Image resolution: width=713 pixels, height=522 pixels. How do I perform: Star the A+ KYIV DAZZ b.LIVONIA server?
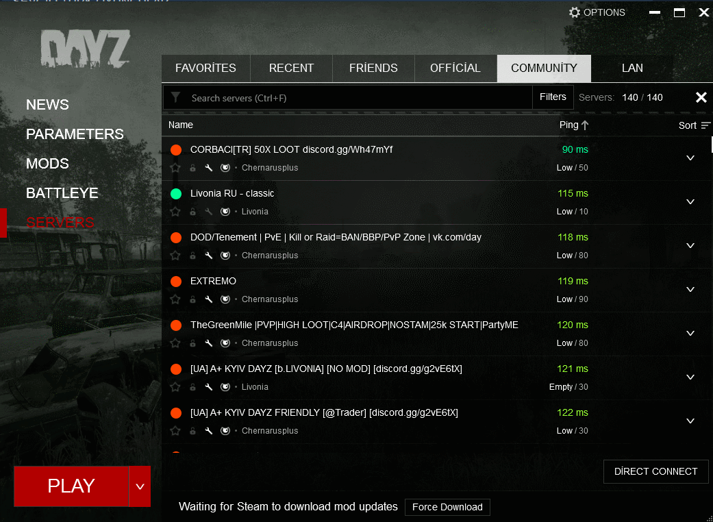[x=175, y=387]
